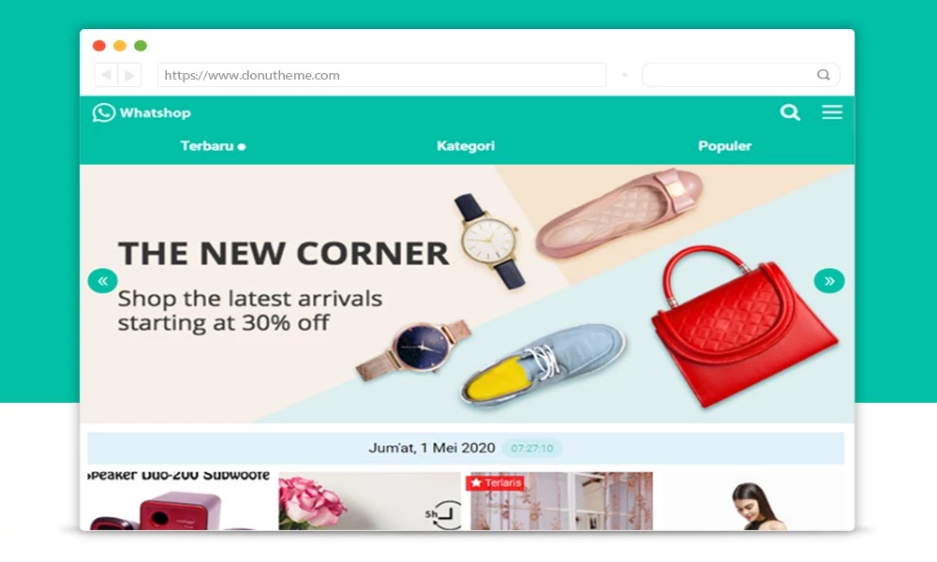Image resolution: width=937 pixels, height=562 pixels.
Task: Click the browser forward arrow
Action: (129, 75)
